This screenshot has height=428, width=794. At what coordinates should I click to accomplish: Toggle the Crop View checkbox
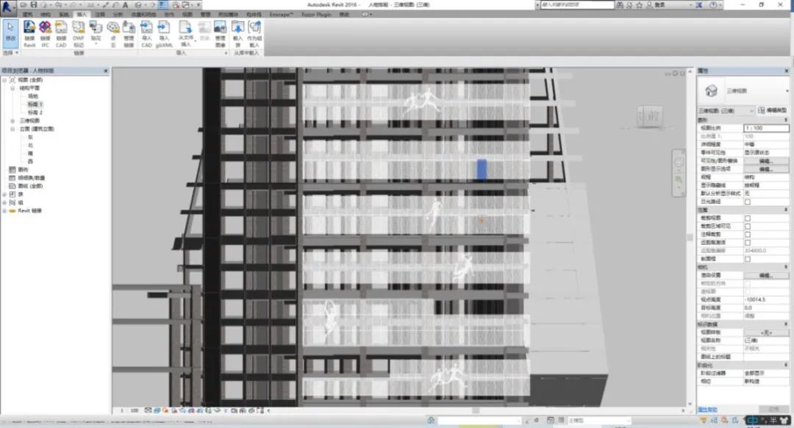point(748,218)
